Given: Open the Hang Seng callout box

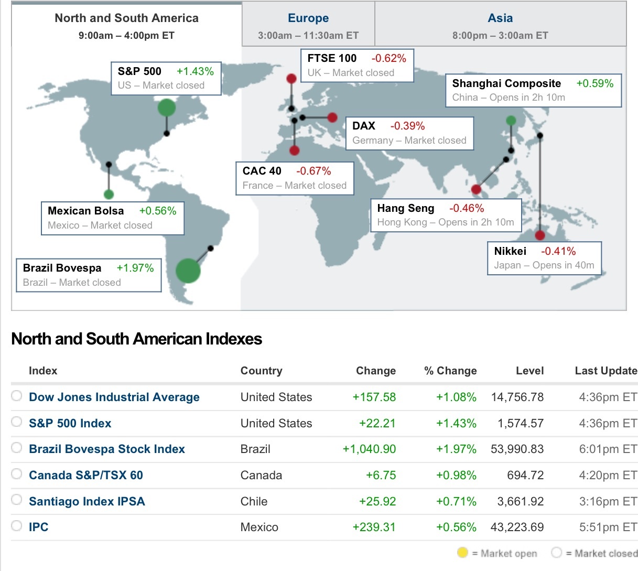Looking at the screenshot, I should (x=446, y=215).
